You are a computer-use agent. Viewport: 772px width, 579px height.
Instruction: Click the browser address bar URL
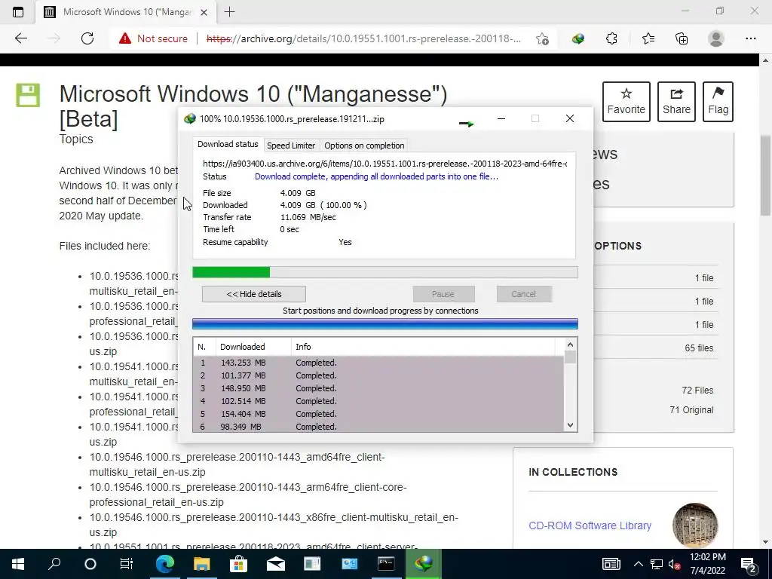(x=364, y=38)
